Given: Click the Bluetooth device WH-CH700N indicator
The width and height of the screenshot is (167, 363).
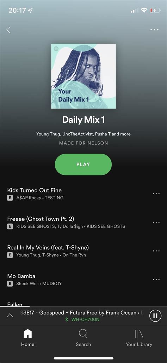Looking at the screenshot, I should pyautogui.click(x=83, y=319).
